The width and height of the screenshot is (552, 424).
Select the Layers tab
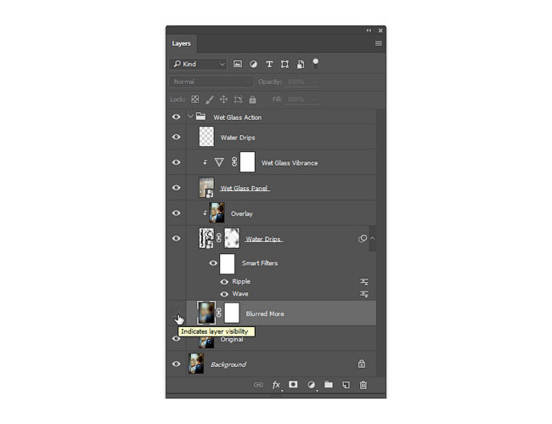181,43
